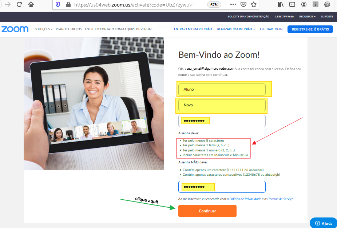The image size is (337, 228).
Task: Focus the confirm password field
Action: click(222, 187)
